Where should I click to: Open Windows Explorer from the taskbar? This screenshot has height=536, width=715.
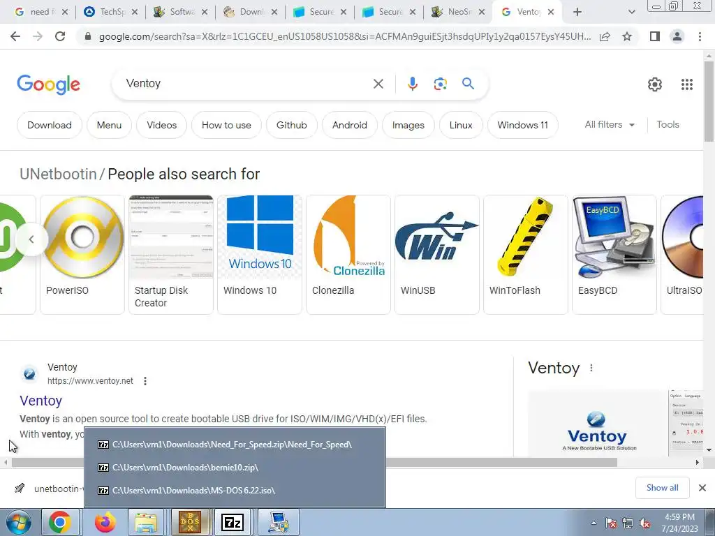coord(146,522)
